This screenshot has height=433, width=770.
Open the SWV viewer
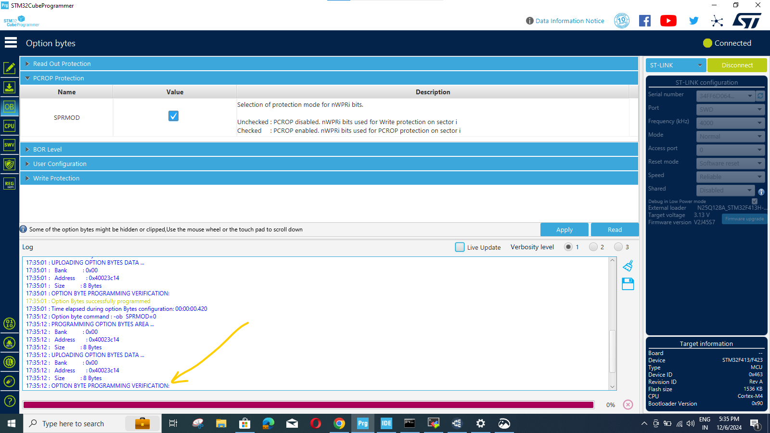[9, 144]
